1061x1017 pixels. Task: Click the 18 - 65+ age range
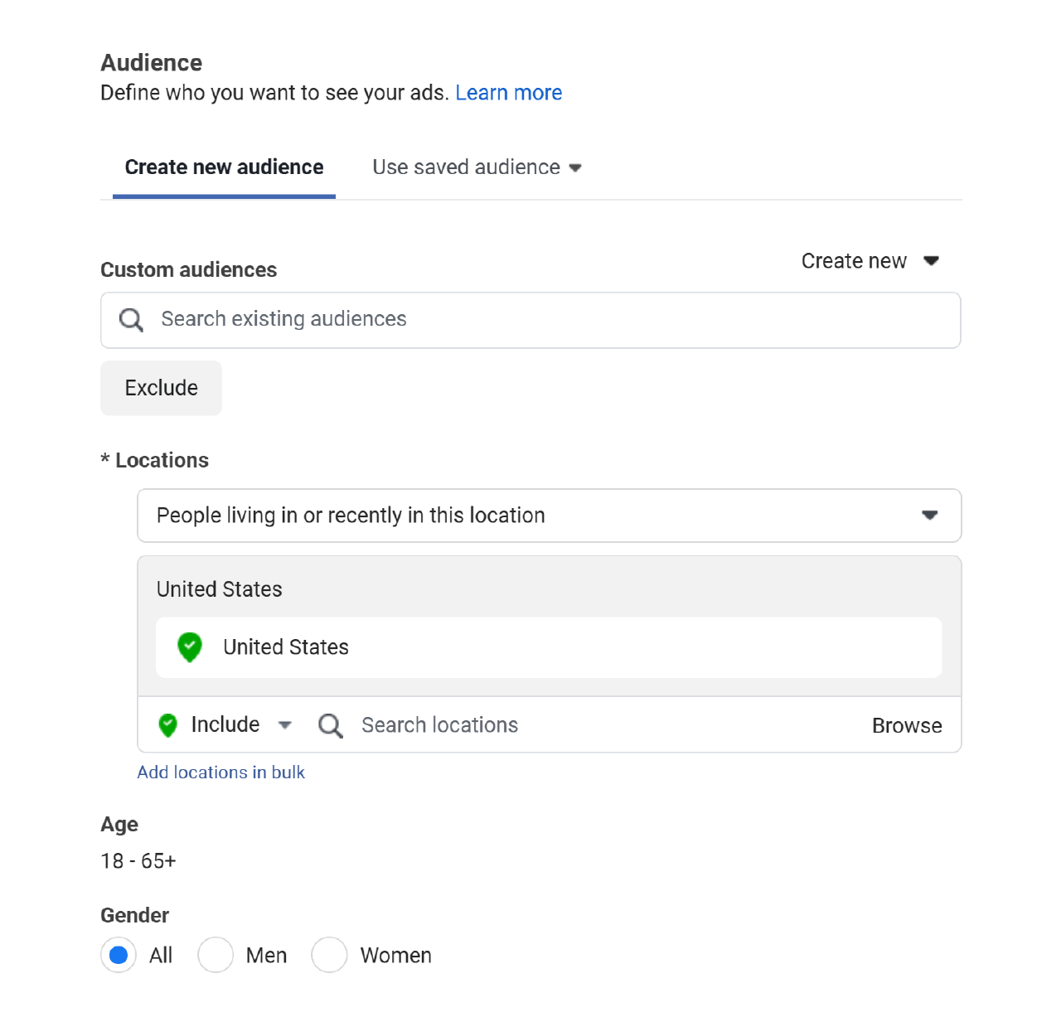coord(138,861)
